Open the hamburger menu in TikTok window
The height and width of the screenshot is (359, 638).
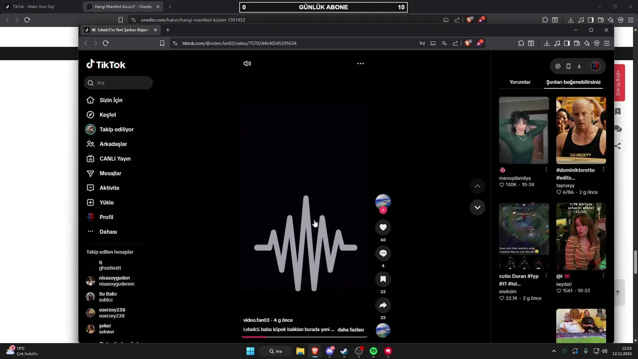coord(607,43)
